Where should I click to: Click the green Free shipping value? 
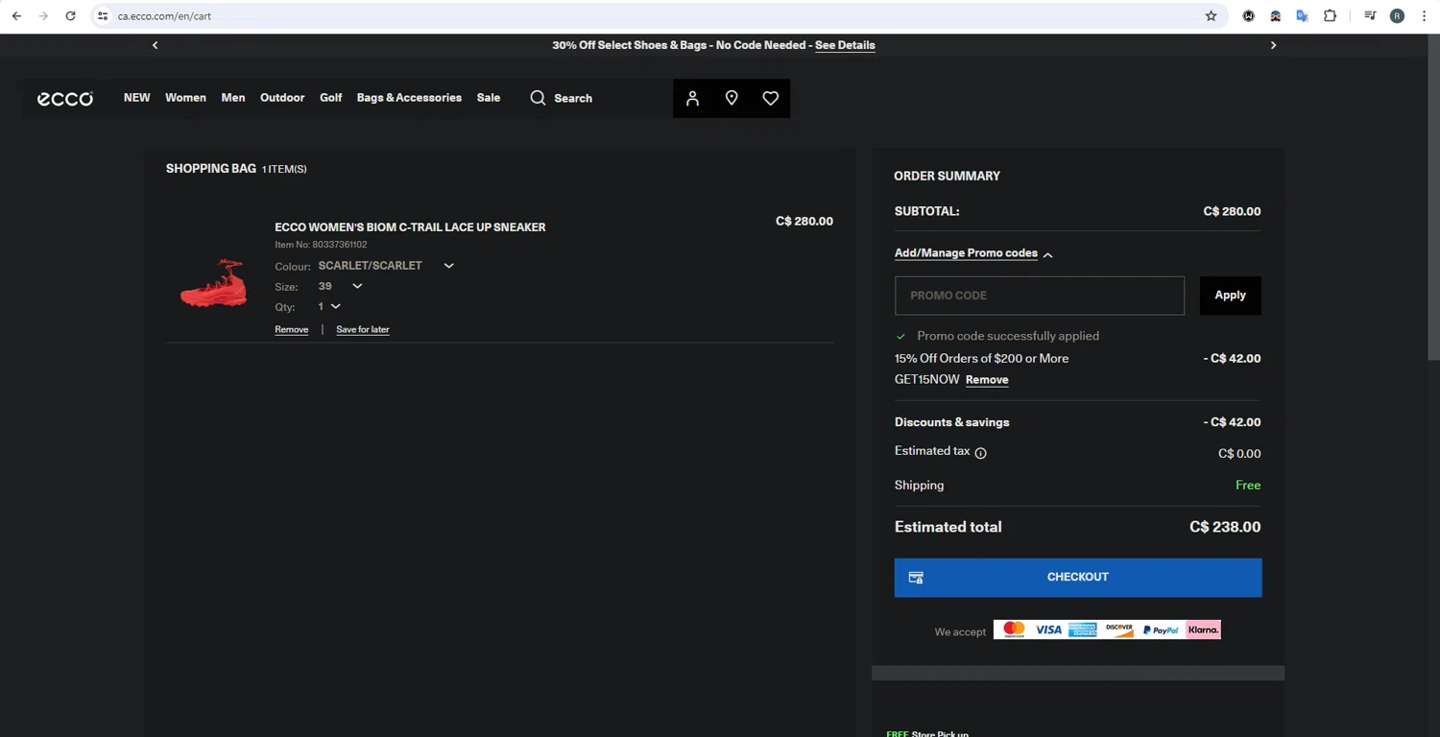pos(1248,486)
